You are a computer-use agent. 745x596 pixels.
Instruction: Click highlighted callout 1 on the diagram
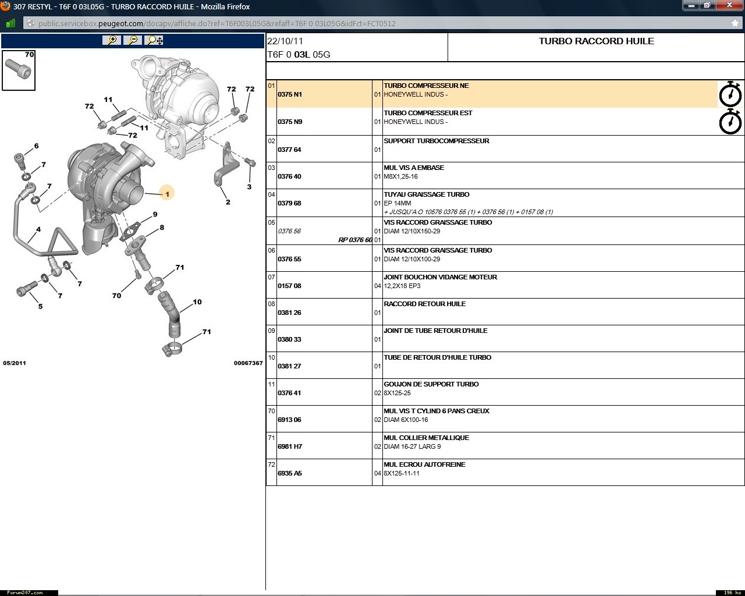coord(167,194)
